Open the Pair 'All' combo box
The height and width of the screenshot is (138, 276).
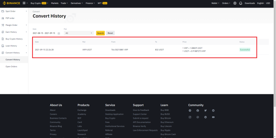pyautogui.click(x=79, y=33)
